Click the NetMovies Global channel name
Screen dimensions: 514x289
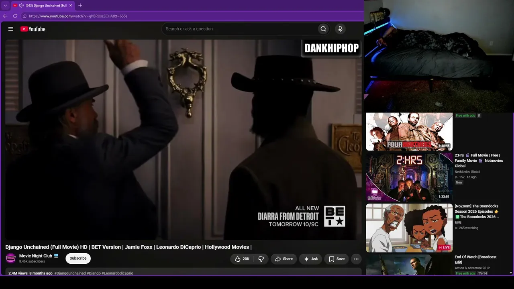(467, 172)
